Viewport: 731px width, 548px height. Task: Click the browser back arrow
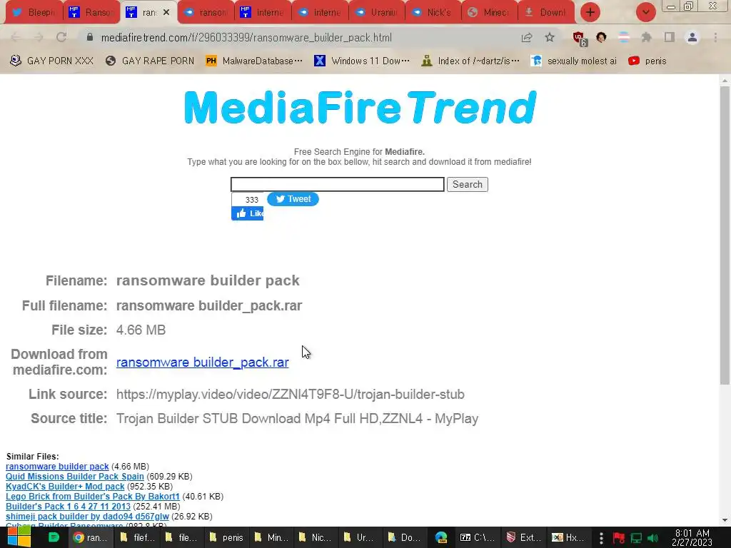pyautogui.click(x=16, y=37)
